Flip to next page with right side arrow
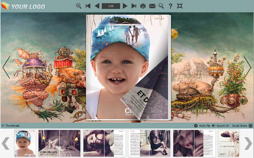254x158 pixels. 248,68
